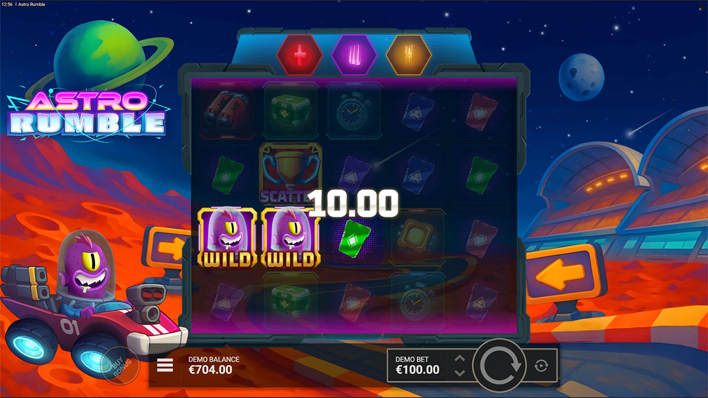Select the red fuel canisters symbol
This screenshot has height=398, width=708.
pos(227,111)
